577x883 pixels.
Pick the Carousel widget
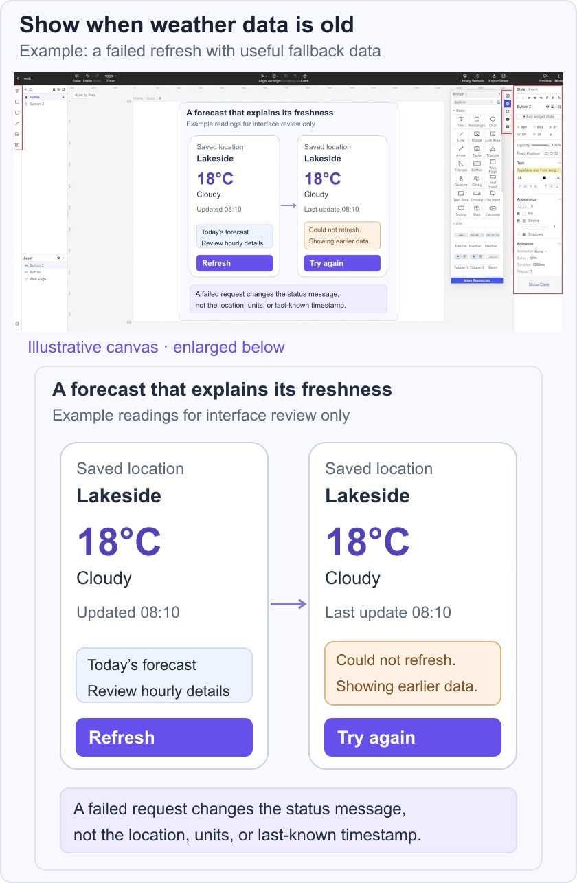493,211
